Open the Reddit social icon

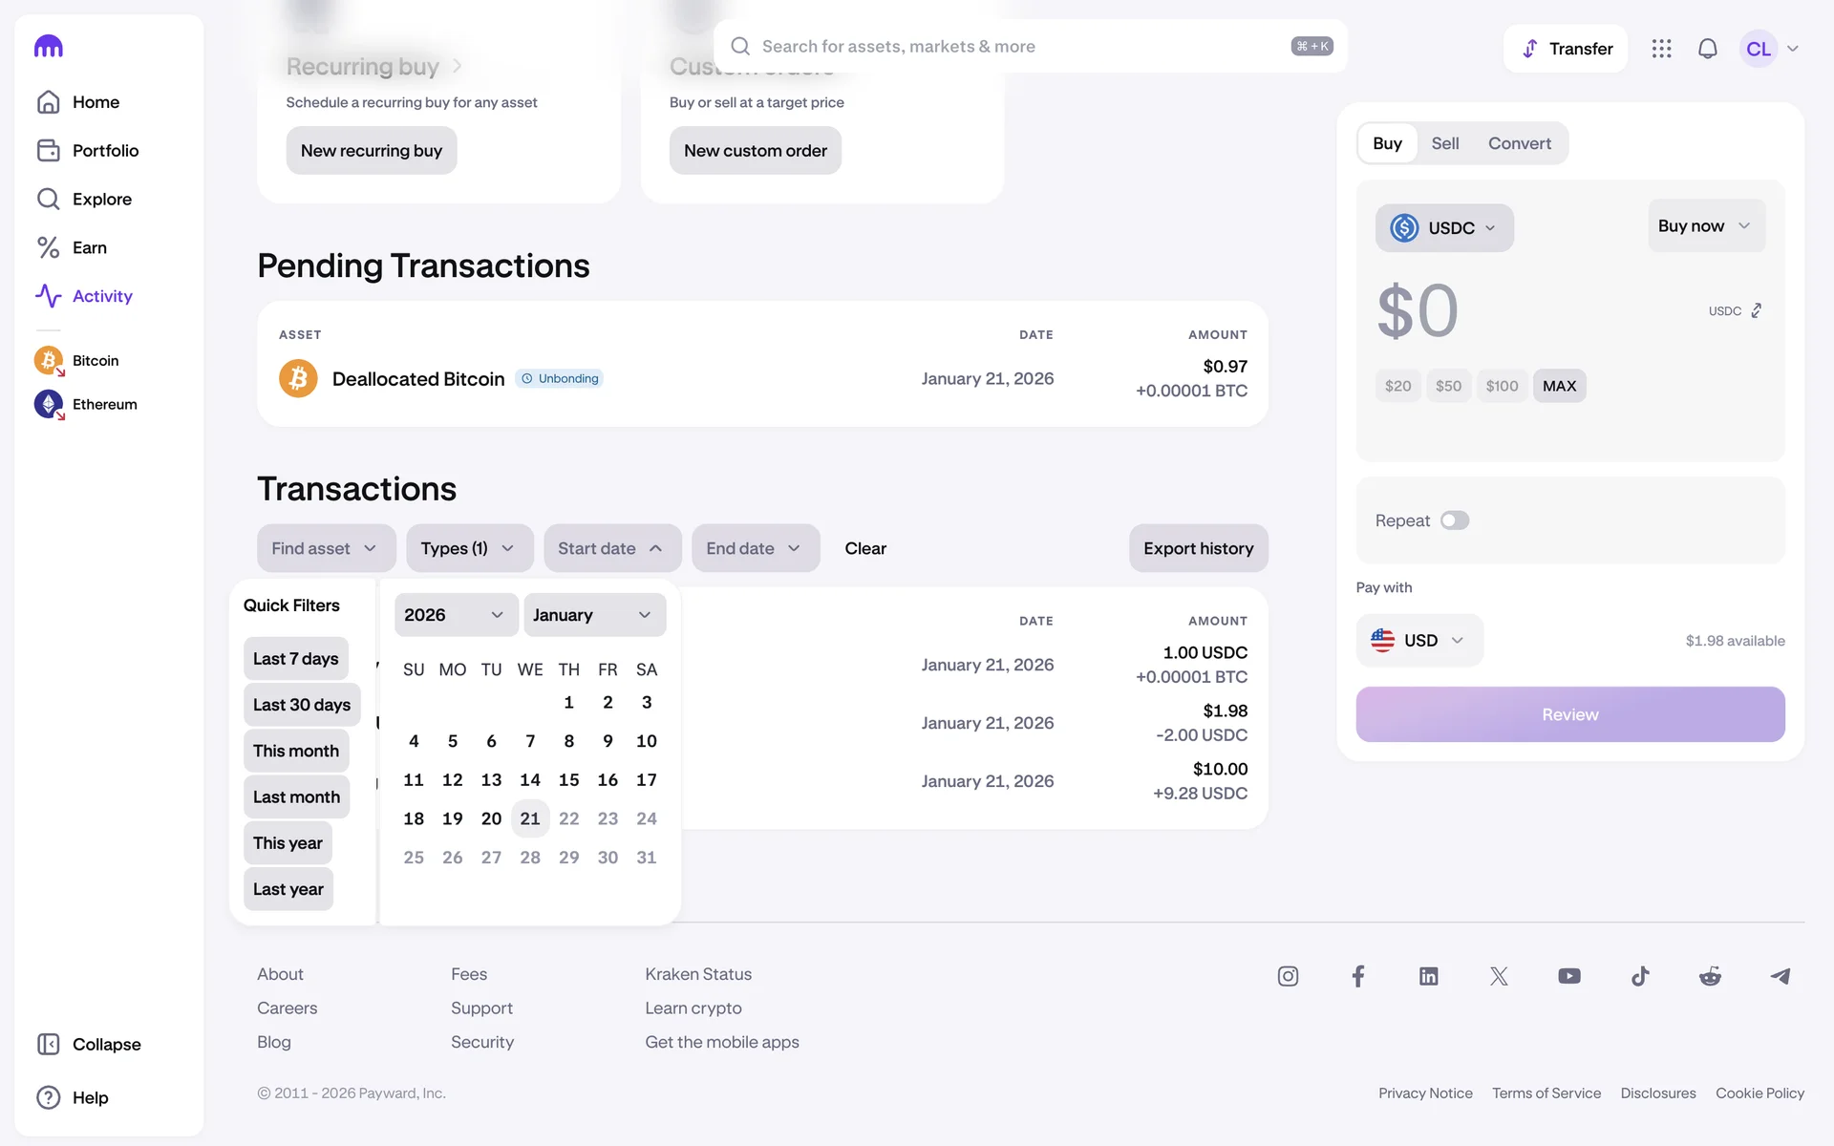pyautogui.click(x=1710, y=976)
